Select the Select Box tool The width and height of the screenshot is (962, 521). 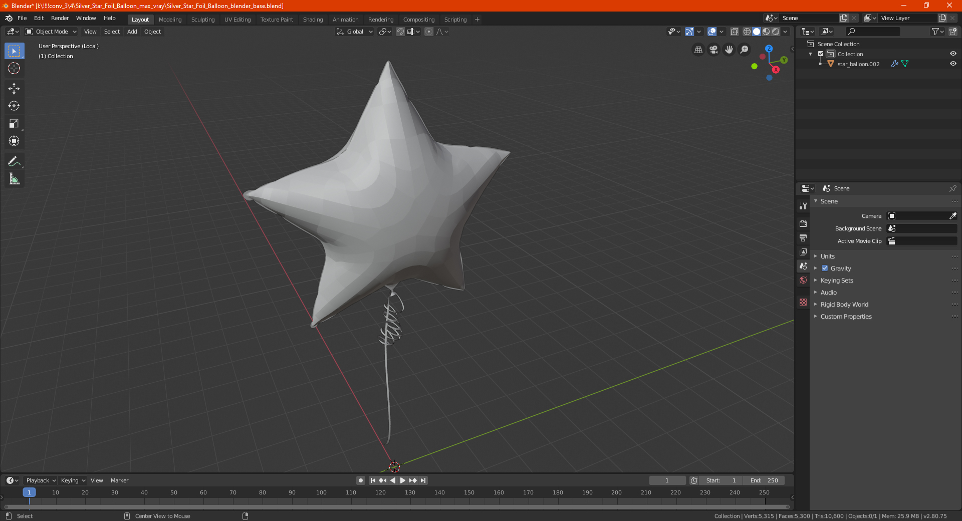click(14, 51)
